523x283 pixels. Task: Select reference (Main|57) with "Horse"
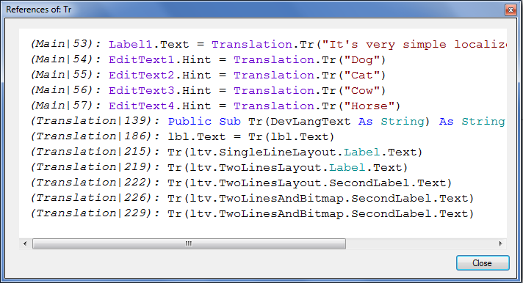pyautogui.click(x=215, y=106)
